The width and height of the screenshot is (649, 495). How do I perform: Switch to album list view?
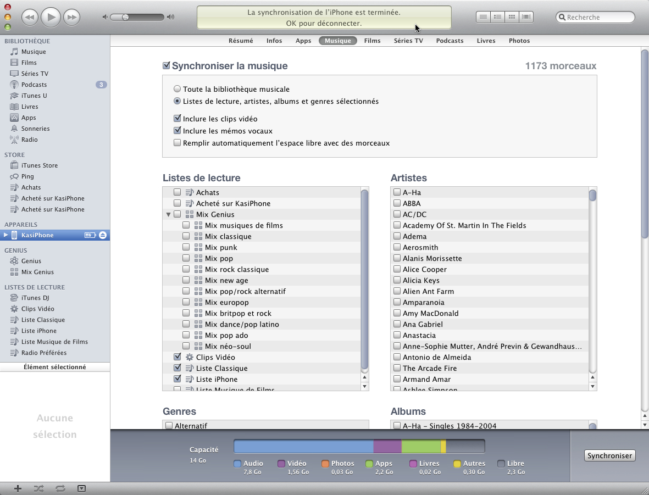tap(497, 17)
